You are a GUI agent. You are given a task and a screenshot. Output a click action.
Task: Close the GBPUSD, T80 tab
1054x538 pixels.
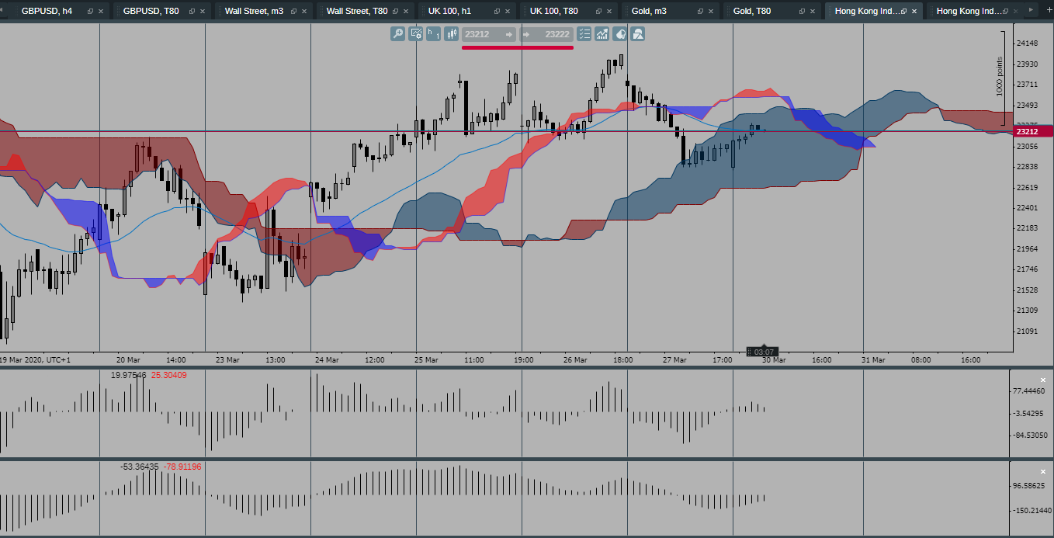(x=203, y=12)
